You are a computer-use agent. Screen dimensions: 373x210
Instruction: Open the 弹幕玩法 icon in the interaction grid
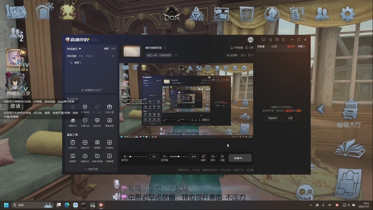pos(73,120)
